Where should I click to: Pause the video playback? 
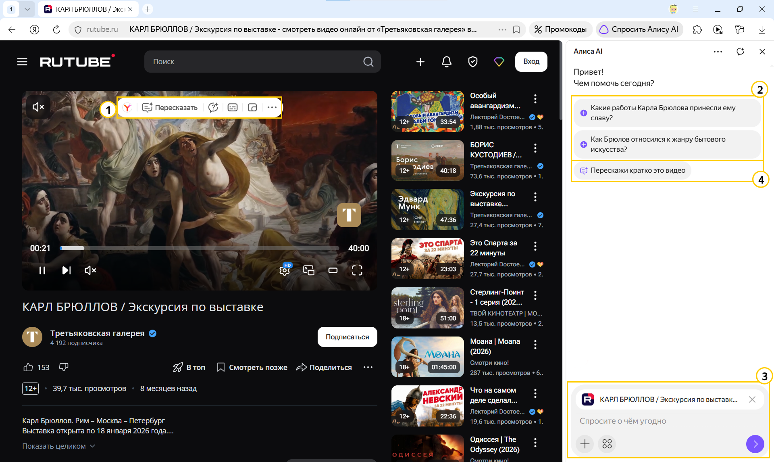[42, 270]
